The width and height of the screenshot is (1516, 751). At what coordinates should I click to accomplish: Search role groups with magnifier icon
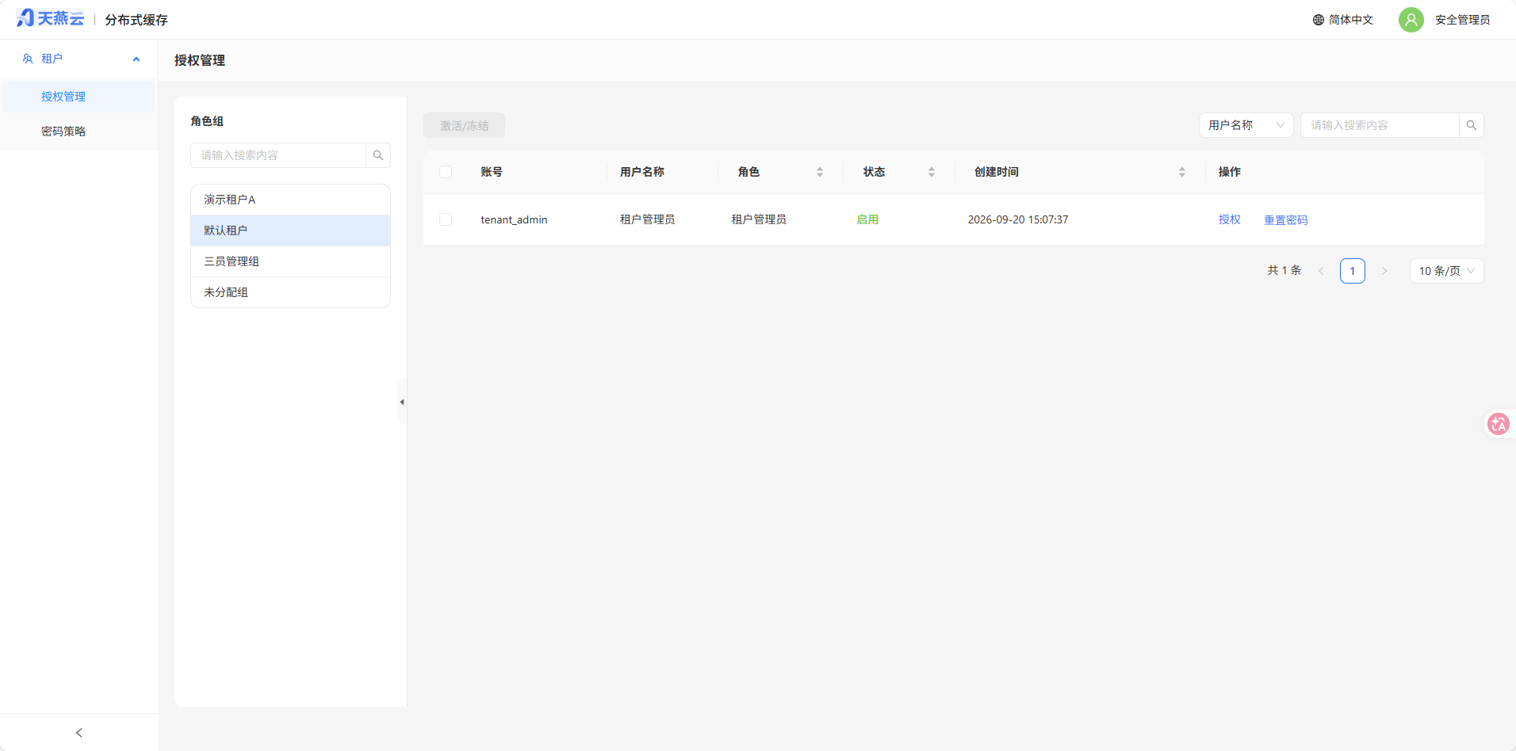point(378,155)
